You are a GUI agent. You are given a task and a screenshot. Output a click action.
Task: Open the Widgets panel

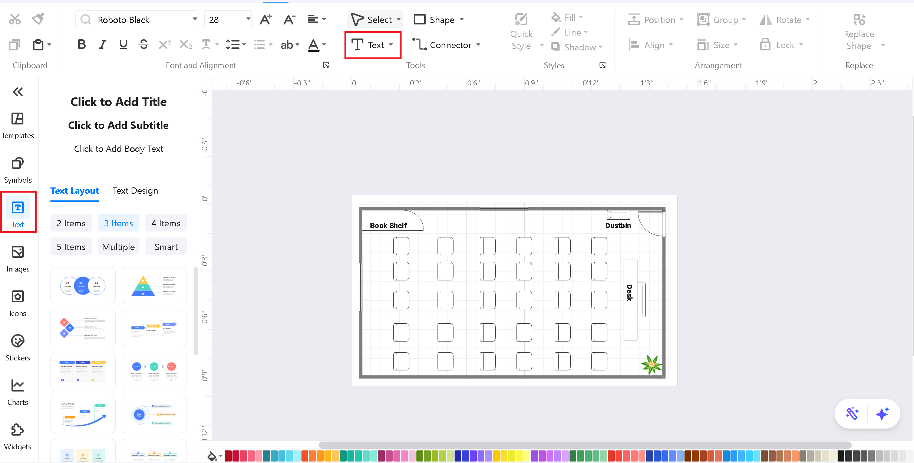click(18, 437)
